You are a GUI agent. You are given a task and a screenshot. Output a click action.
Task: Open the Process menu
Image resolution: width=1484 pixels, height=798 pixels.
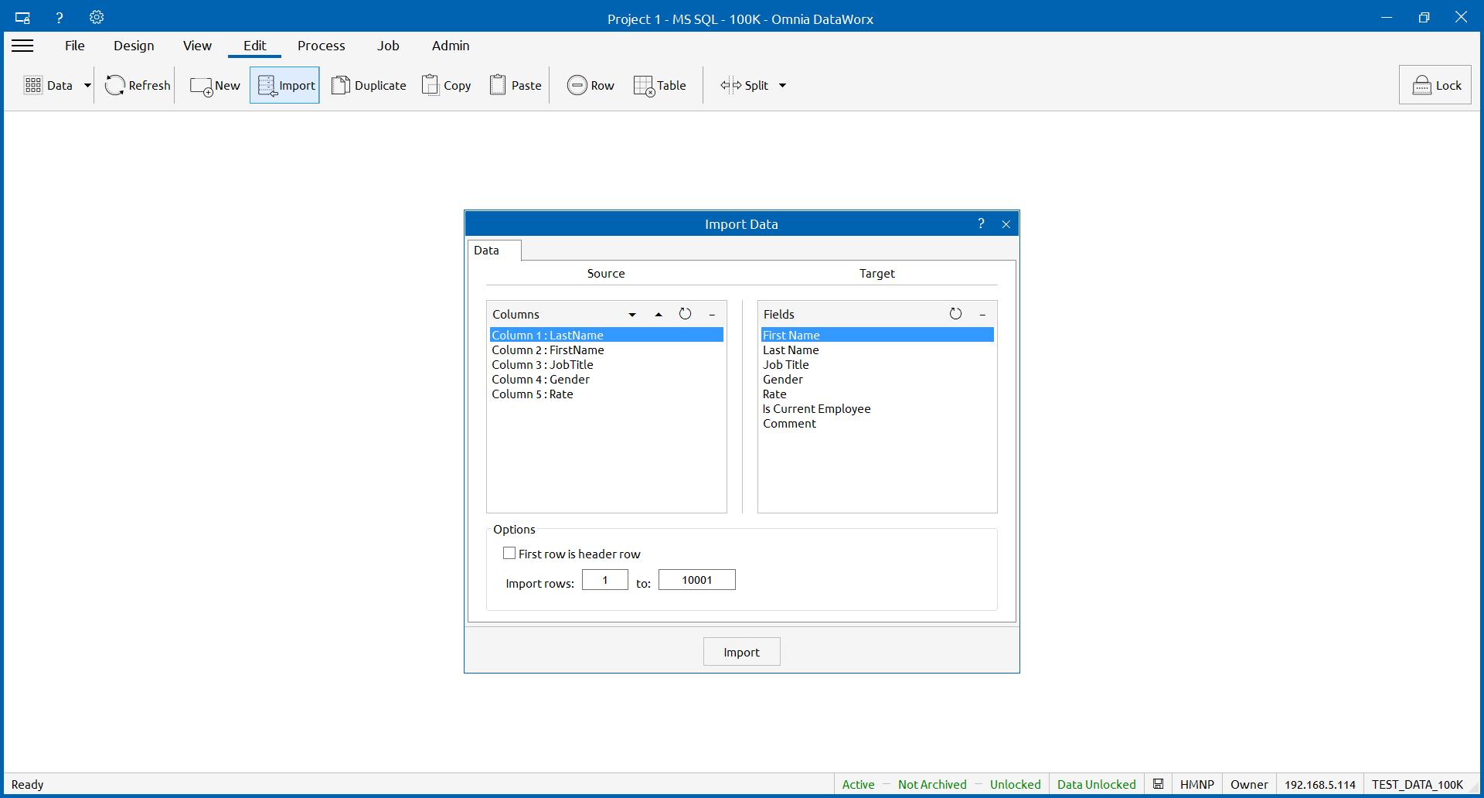point(321,46)
